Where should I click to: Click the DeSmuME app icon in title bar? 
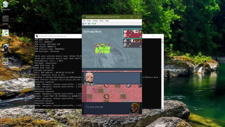point(84,17)
